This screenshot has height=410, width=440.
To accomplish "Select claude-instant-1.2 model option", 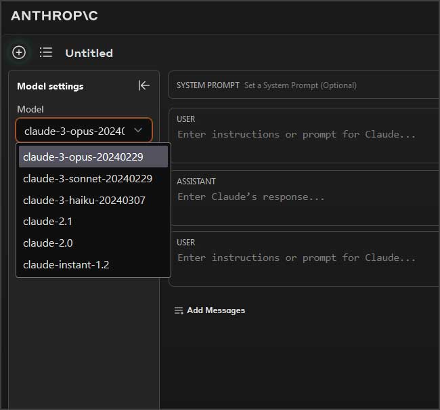I will coord(93,265).
